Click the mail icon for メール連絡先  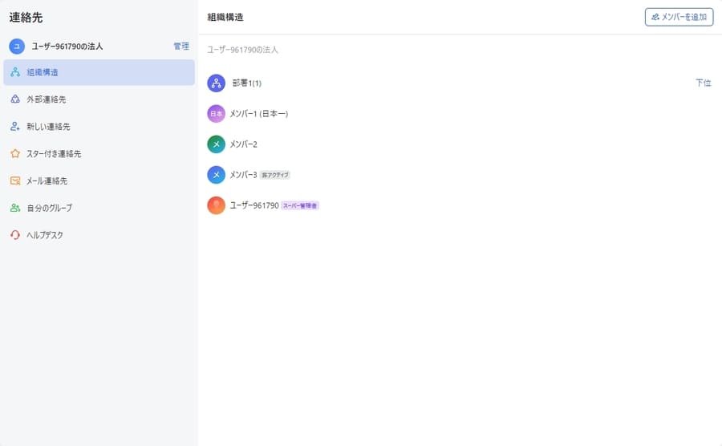tap(15, 180)
